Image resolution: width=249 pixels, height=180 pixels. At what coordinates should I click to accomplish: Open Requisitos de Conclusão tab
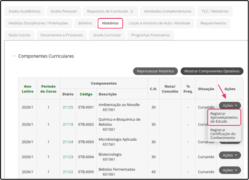(x=110, y=11)
